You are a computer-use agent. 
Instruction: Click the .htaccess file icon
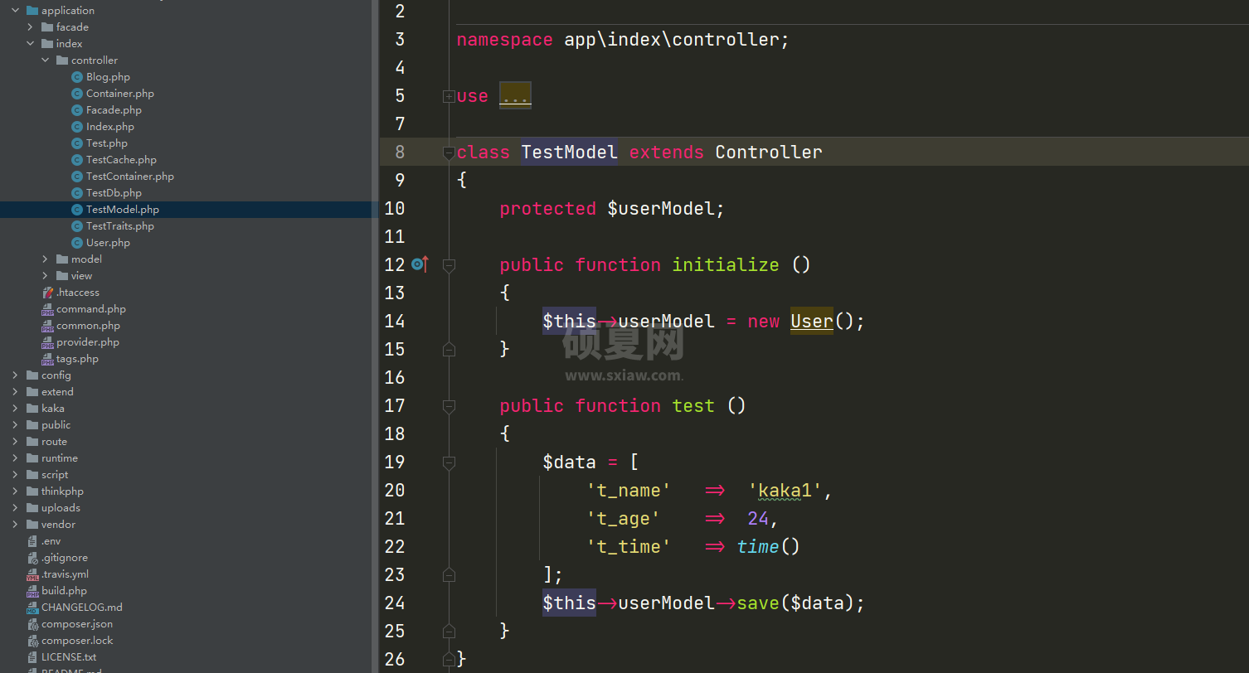[47, 293]
